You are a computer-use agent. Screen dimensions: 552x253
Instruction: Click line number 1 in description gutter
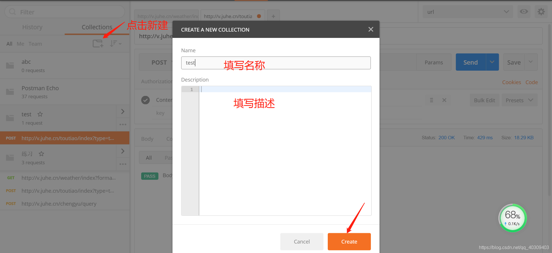191,89
